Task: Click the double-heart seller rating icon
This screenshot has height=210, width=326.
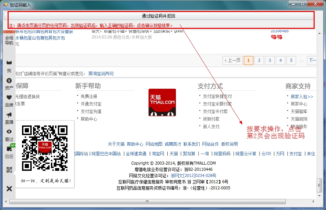Action: pyautogui.click(x=276, y=37)
